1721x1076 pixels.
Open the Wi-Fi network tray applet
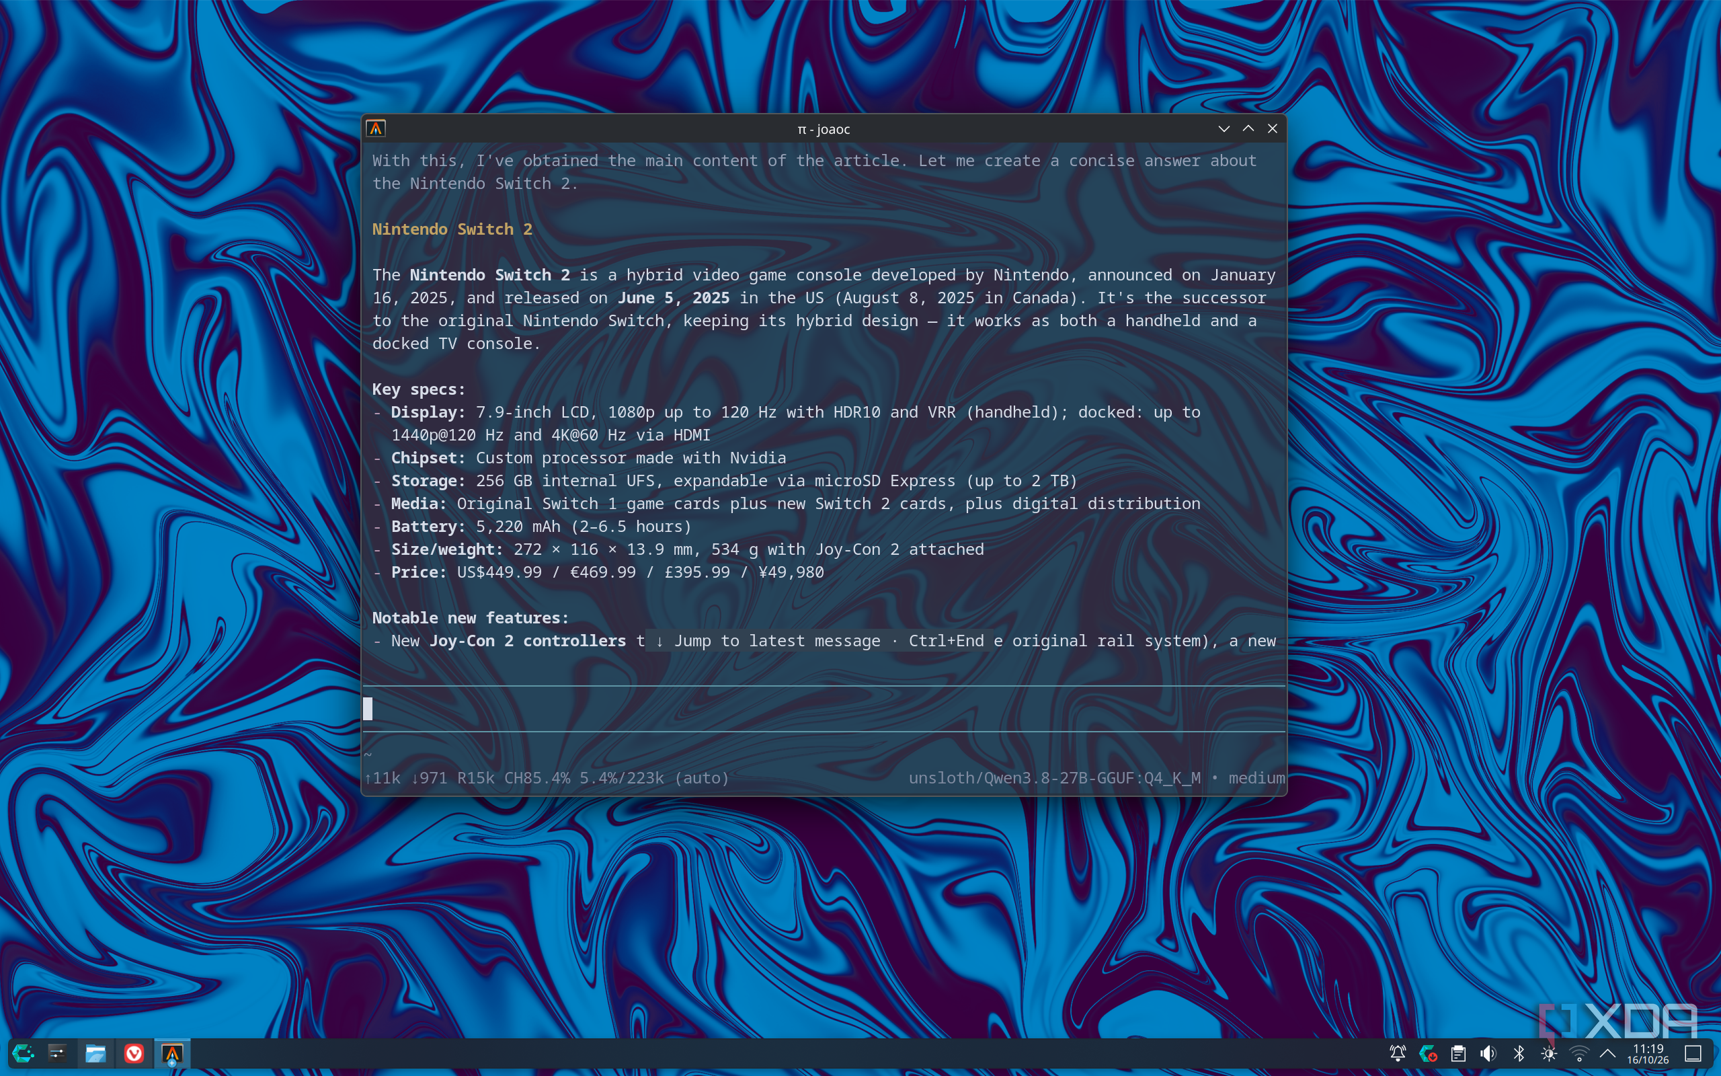click(1578, 1053)
